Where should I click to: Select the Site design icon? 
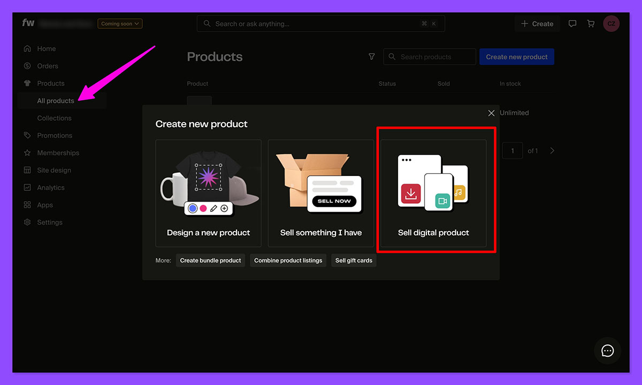pyautogui.click(x=26, y=170)
